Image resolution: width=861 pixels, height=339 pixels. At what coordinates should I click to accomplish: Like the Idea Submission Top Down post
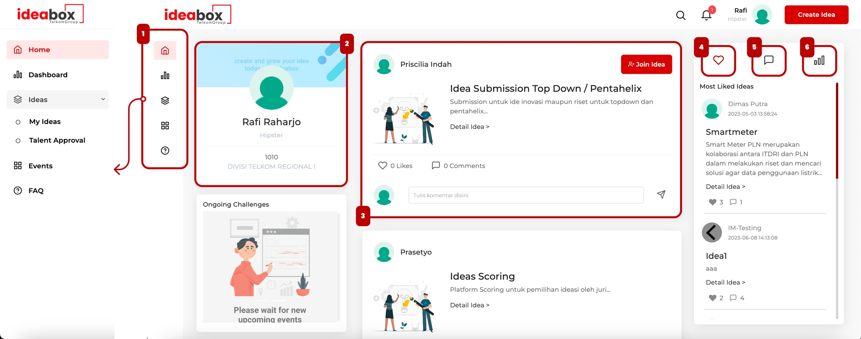[x=382, y=165]
